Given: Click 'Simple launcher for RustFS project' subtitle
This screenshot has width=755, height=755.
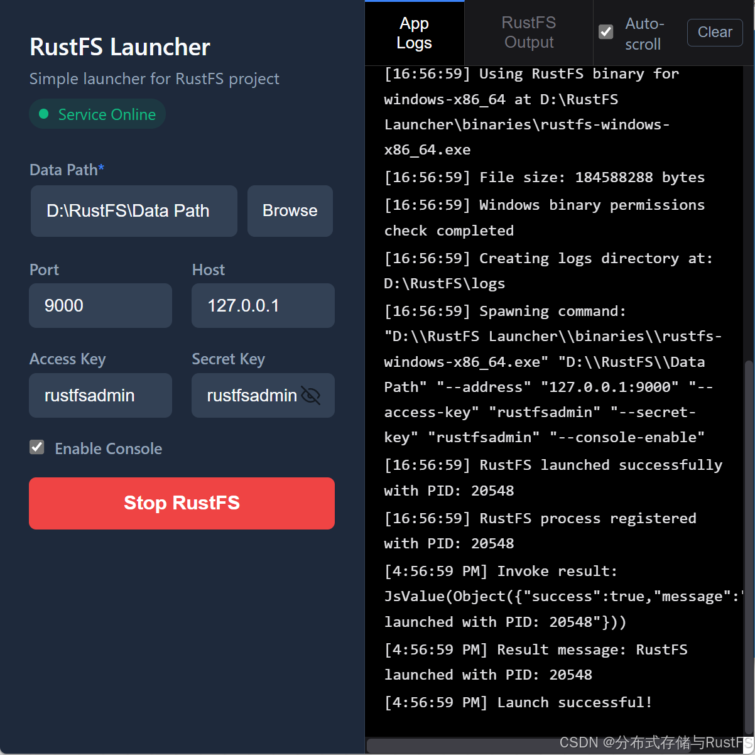Looking at the screenshot, I should pos(155,79).
